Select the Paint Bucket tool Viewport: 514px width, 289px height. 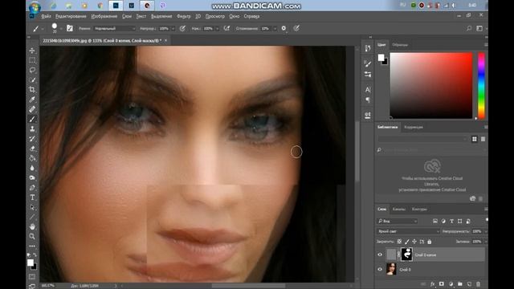coord(32,158)
